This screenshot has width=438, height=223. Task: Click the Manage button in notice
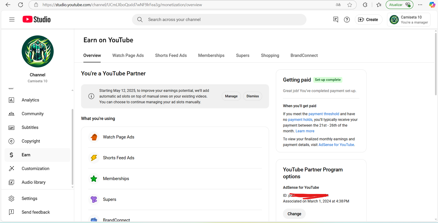(231, 96)
